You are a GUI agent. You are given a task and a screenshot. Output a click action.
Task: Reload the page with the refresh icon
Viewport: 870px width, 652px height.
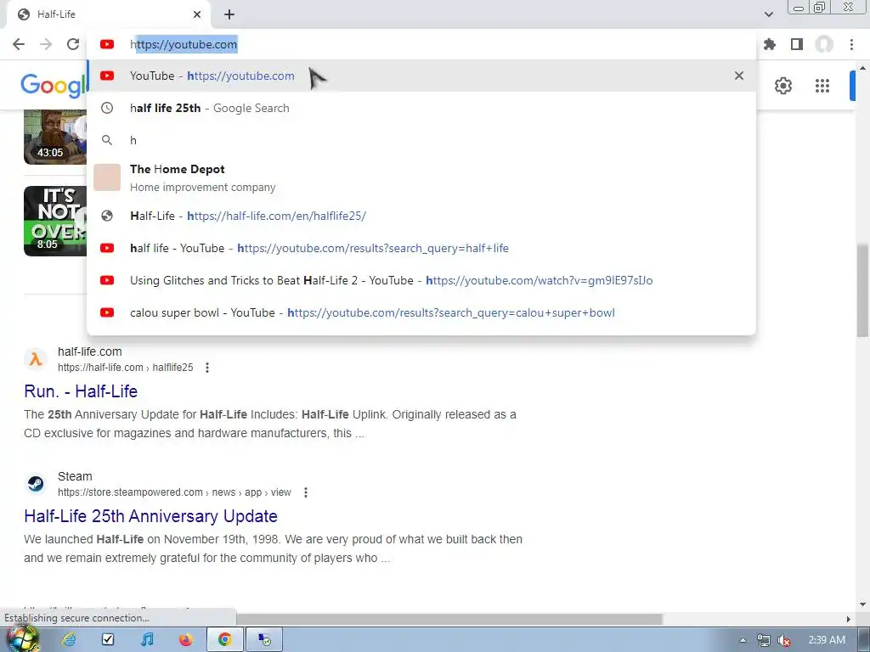point(73,44)
